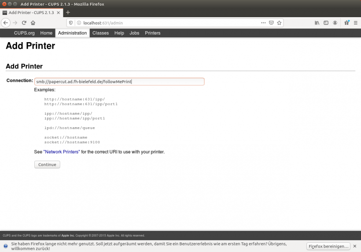This screenshot has height=252, width=361.
Task: Open the Firefox library icon
Action: click(x=317, y=23)
